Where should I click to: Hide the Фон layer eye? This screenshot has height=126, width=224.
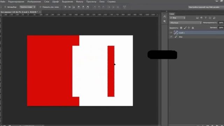tap(171, 37)
